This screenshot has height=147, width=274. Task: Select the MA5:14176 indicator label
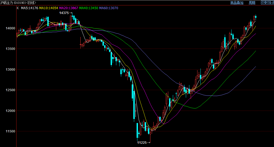29,8
